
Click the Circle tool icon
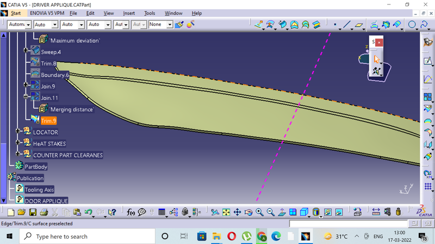[412, 24]
